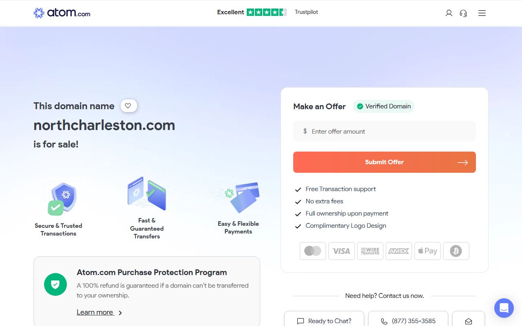Open the hamburger menu
This screenshot has height=326, width=522.
482,13
